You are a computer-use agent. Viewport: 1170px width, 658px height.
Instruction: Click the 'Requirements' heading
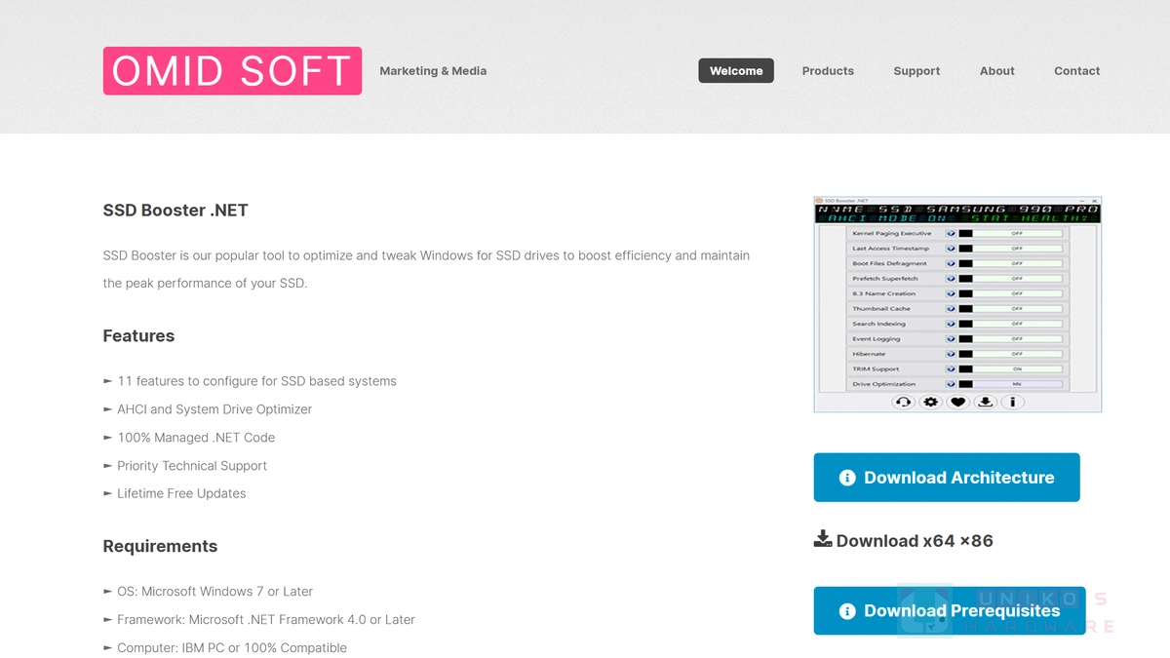click(160, 547)
